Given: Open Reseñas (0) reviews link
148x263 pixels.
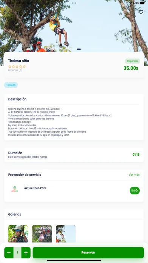Looking at the screenshot, I should 15,70.
